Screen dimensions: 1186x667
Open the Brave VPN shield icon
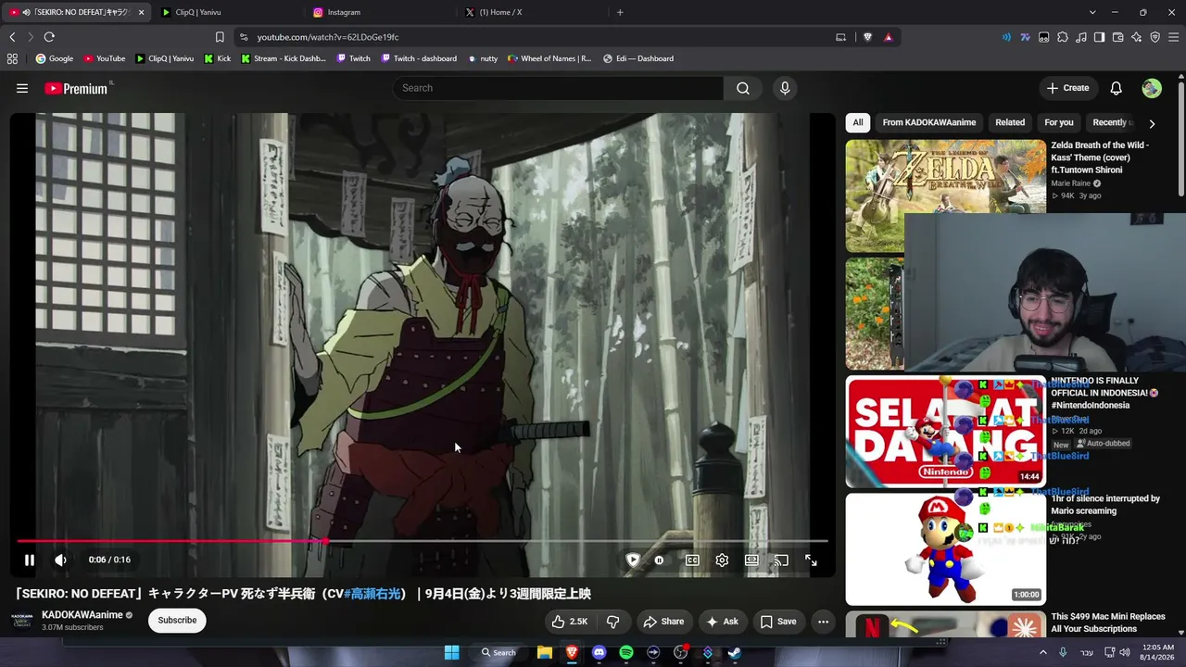coord(1154,37)
